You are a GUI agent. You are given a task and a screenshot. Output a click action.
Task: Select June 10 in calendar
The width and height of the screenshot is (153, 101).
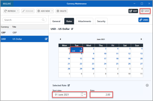point(101,55)
